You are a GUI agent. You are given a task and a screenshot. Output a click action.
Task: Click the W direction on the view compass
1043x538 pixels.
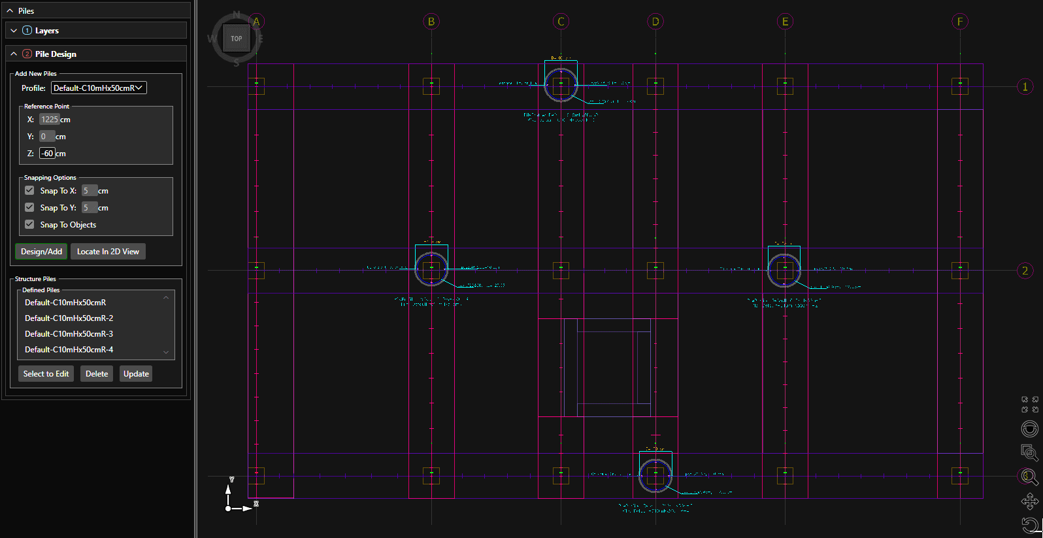(212, 39)
